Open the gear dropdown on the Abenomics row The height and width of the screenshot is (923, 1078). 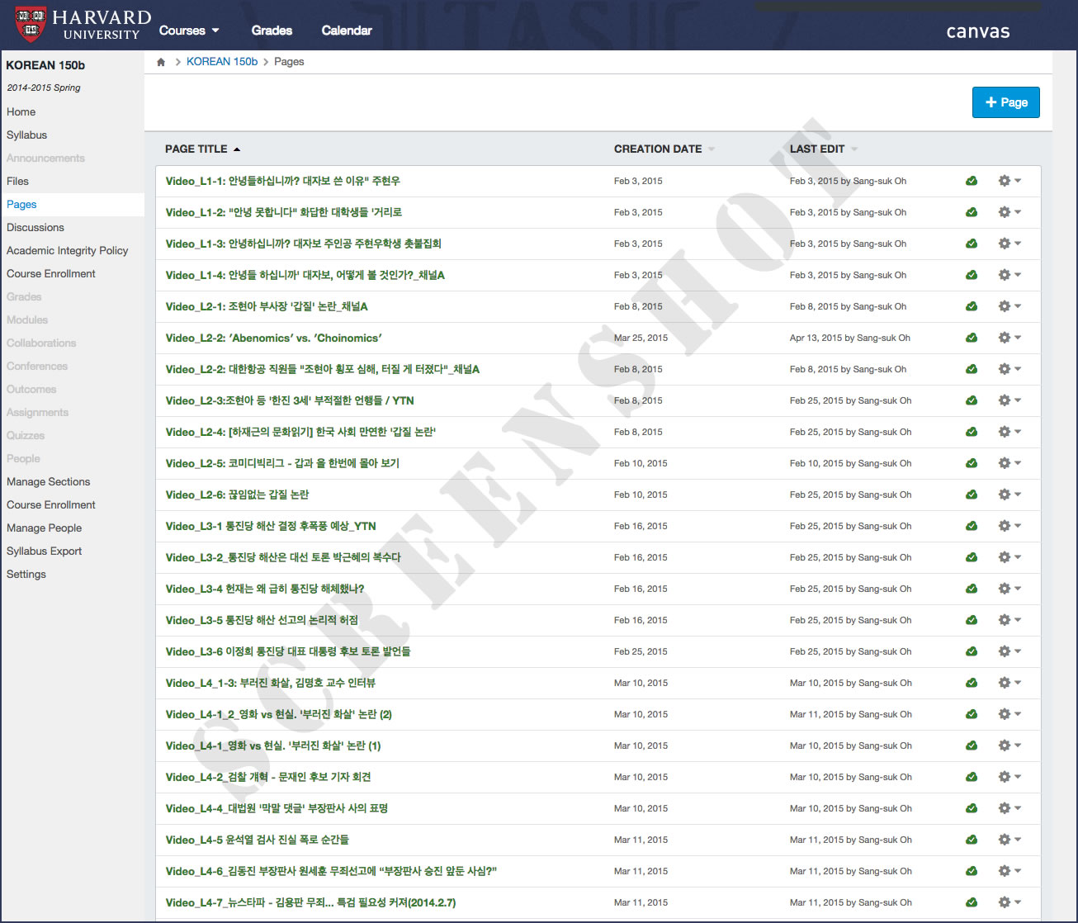pos(1009,338)
